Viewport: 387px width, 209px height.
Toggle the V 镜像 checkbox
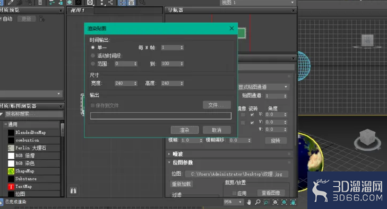[x=243, y=122]
